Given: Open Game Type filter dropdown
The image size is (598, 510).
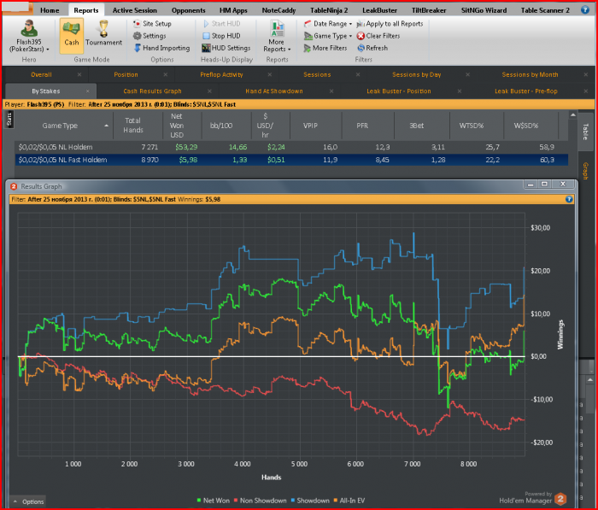Looking at the screenshot, I should click(x=328, y=36).
